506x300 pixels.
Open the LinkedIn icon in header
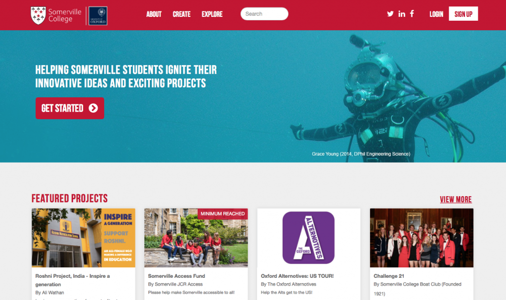tap(402, 13)
